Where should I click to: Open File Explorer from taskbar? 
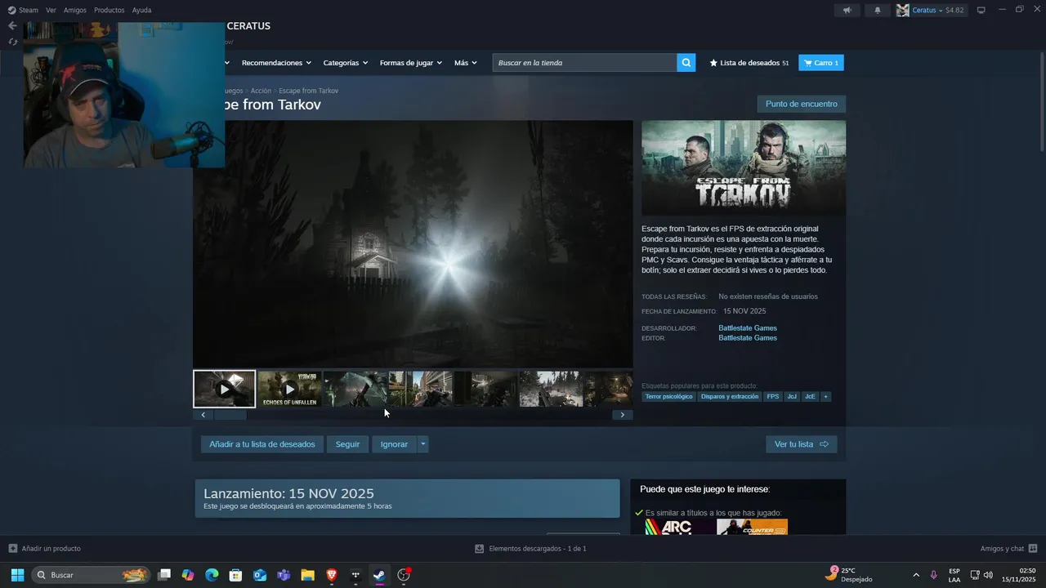click(x=307, y=575)
